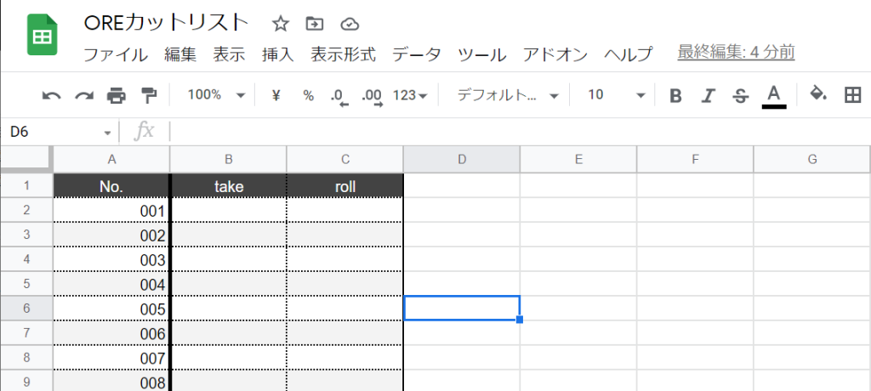Open the borders grid icon
This screenshot has width=871, height=391.
click(x=852, y=95)
